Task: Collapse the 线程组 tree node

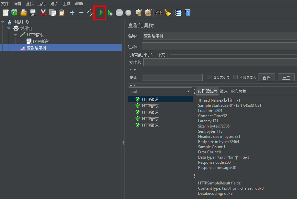Action: pyautogui.click(x=9, y=28)
